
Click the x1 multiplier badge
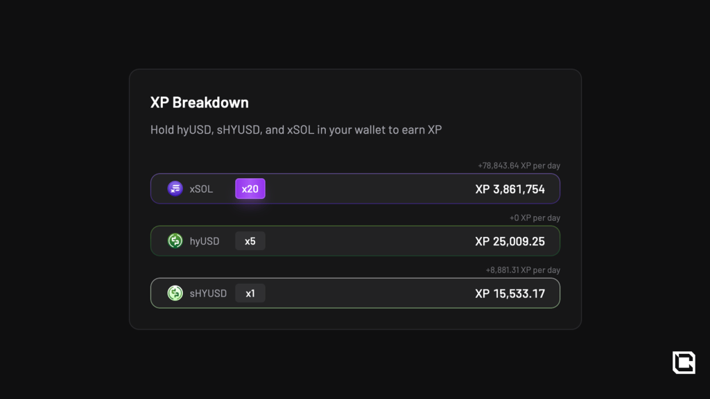pyautogui.click(x=250, y=293)
